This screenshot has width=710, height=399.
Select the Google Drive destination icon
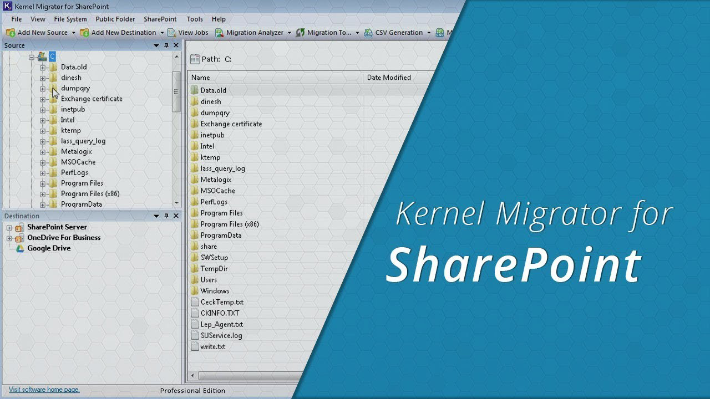pos(20,248)
